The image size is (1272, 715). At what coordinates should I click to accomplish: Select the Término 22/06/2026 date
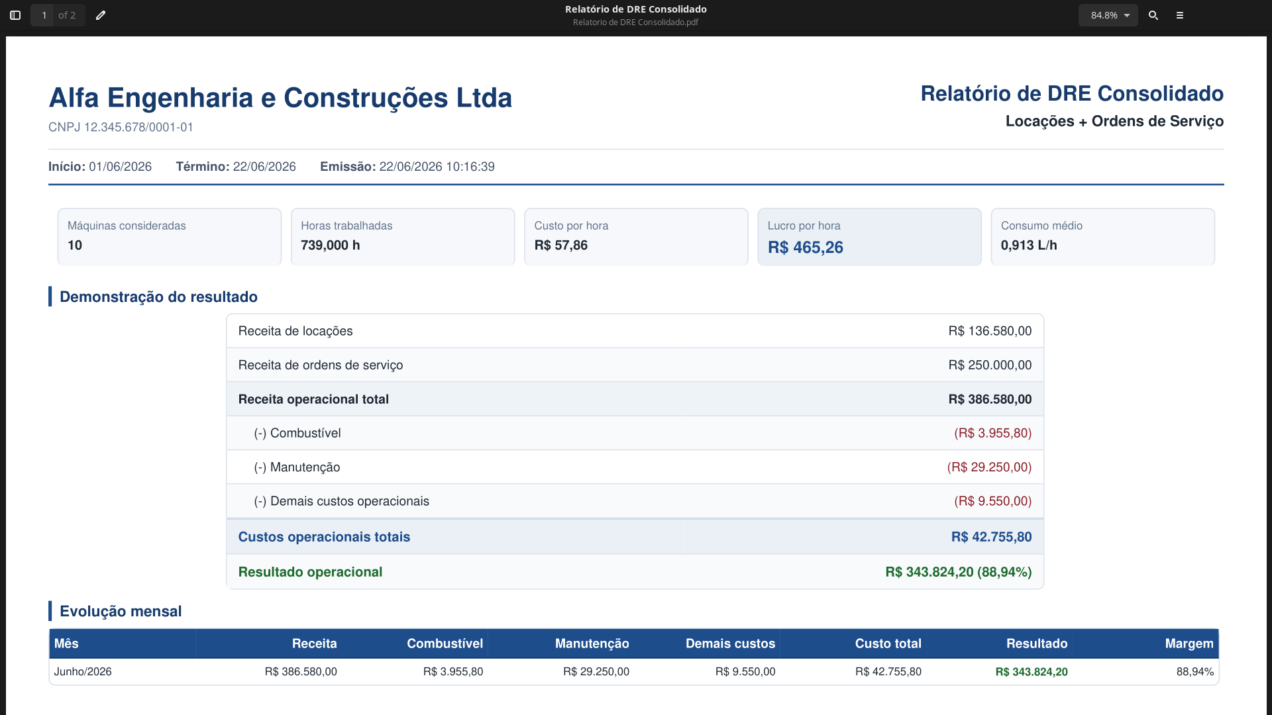236,167
